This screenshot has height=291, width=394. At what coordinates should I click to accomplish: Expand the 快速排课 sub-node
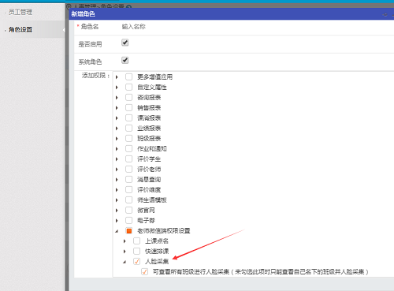click(x=125, y=252)
